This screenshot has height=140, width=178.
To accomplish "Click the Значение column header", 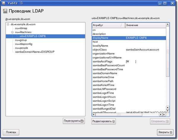I will [145, 25].
